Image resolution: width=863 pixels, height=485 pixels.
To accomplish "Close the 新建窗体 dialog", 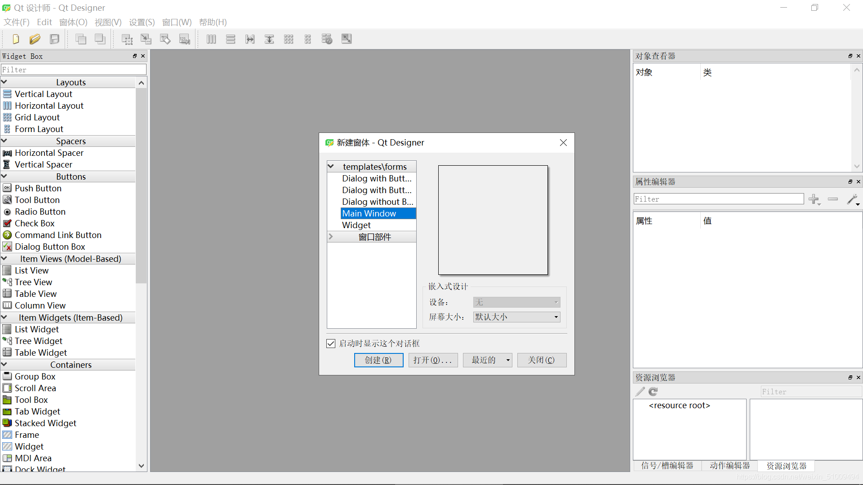I will (x=563, y=143).
